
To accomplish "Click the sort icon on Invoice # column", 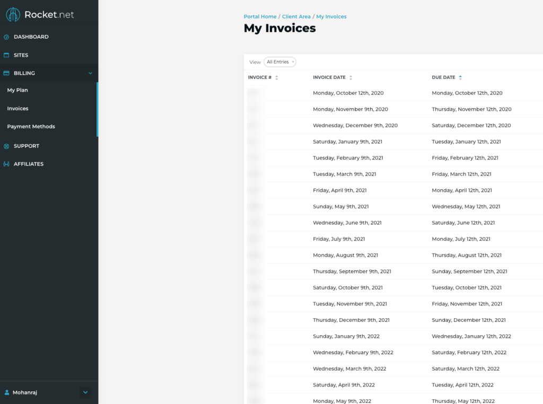I will click(x=277, y=77).
